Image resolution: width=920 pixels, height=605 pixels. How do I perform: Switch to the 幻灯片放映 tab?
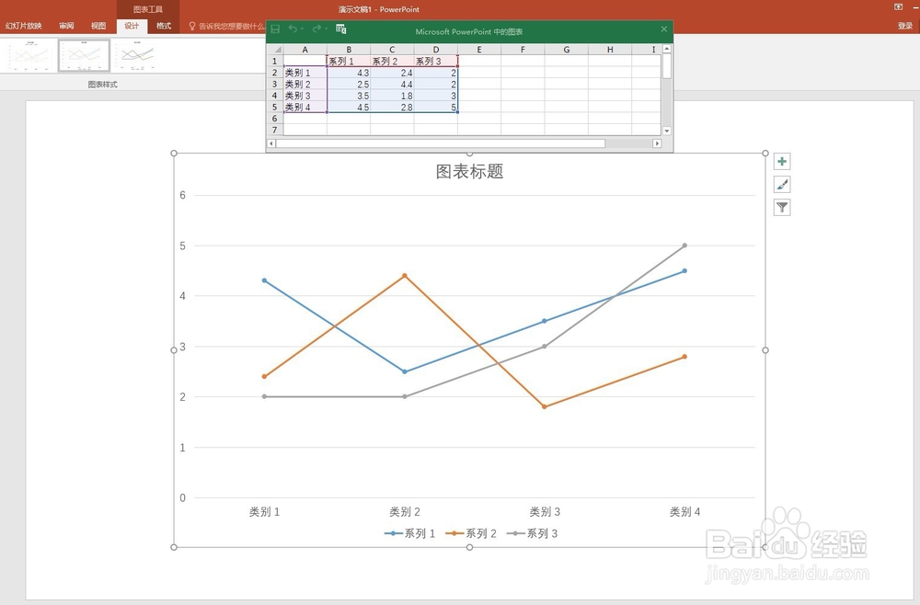[x=24, y=26]
